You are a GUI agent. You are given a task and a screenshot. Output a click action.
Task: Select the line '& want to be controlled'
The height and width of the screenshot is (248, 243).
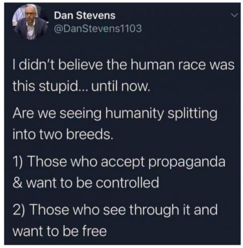pyautogui.click(x=86, y=183)
